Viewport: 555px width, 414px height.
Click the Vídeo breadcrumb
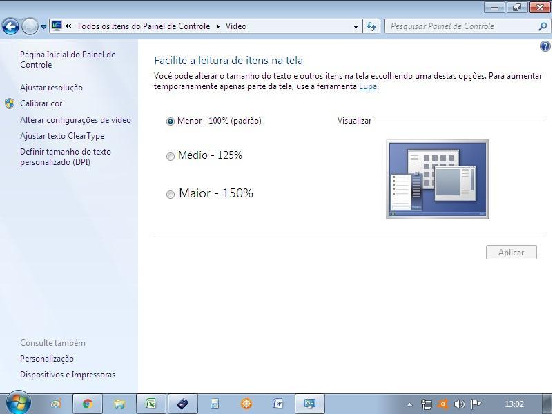236,26
